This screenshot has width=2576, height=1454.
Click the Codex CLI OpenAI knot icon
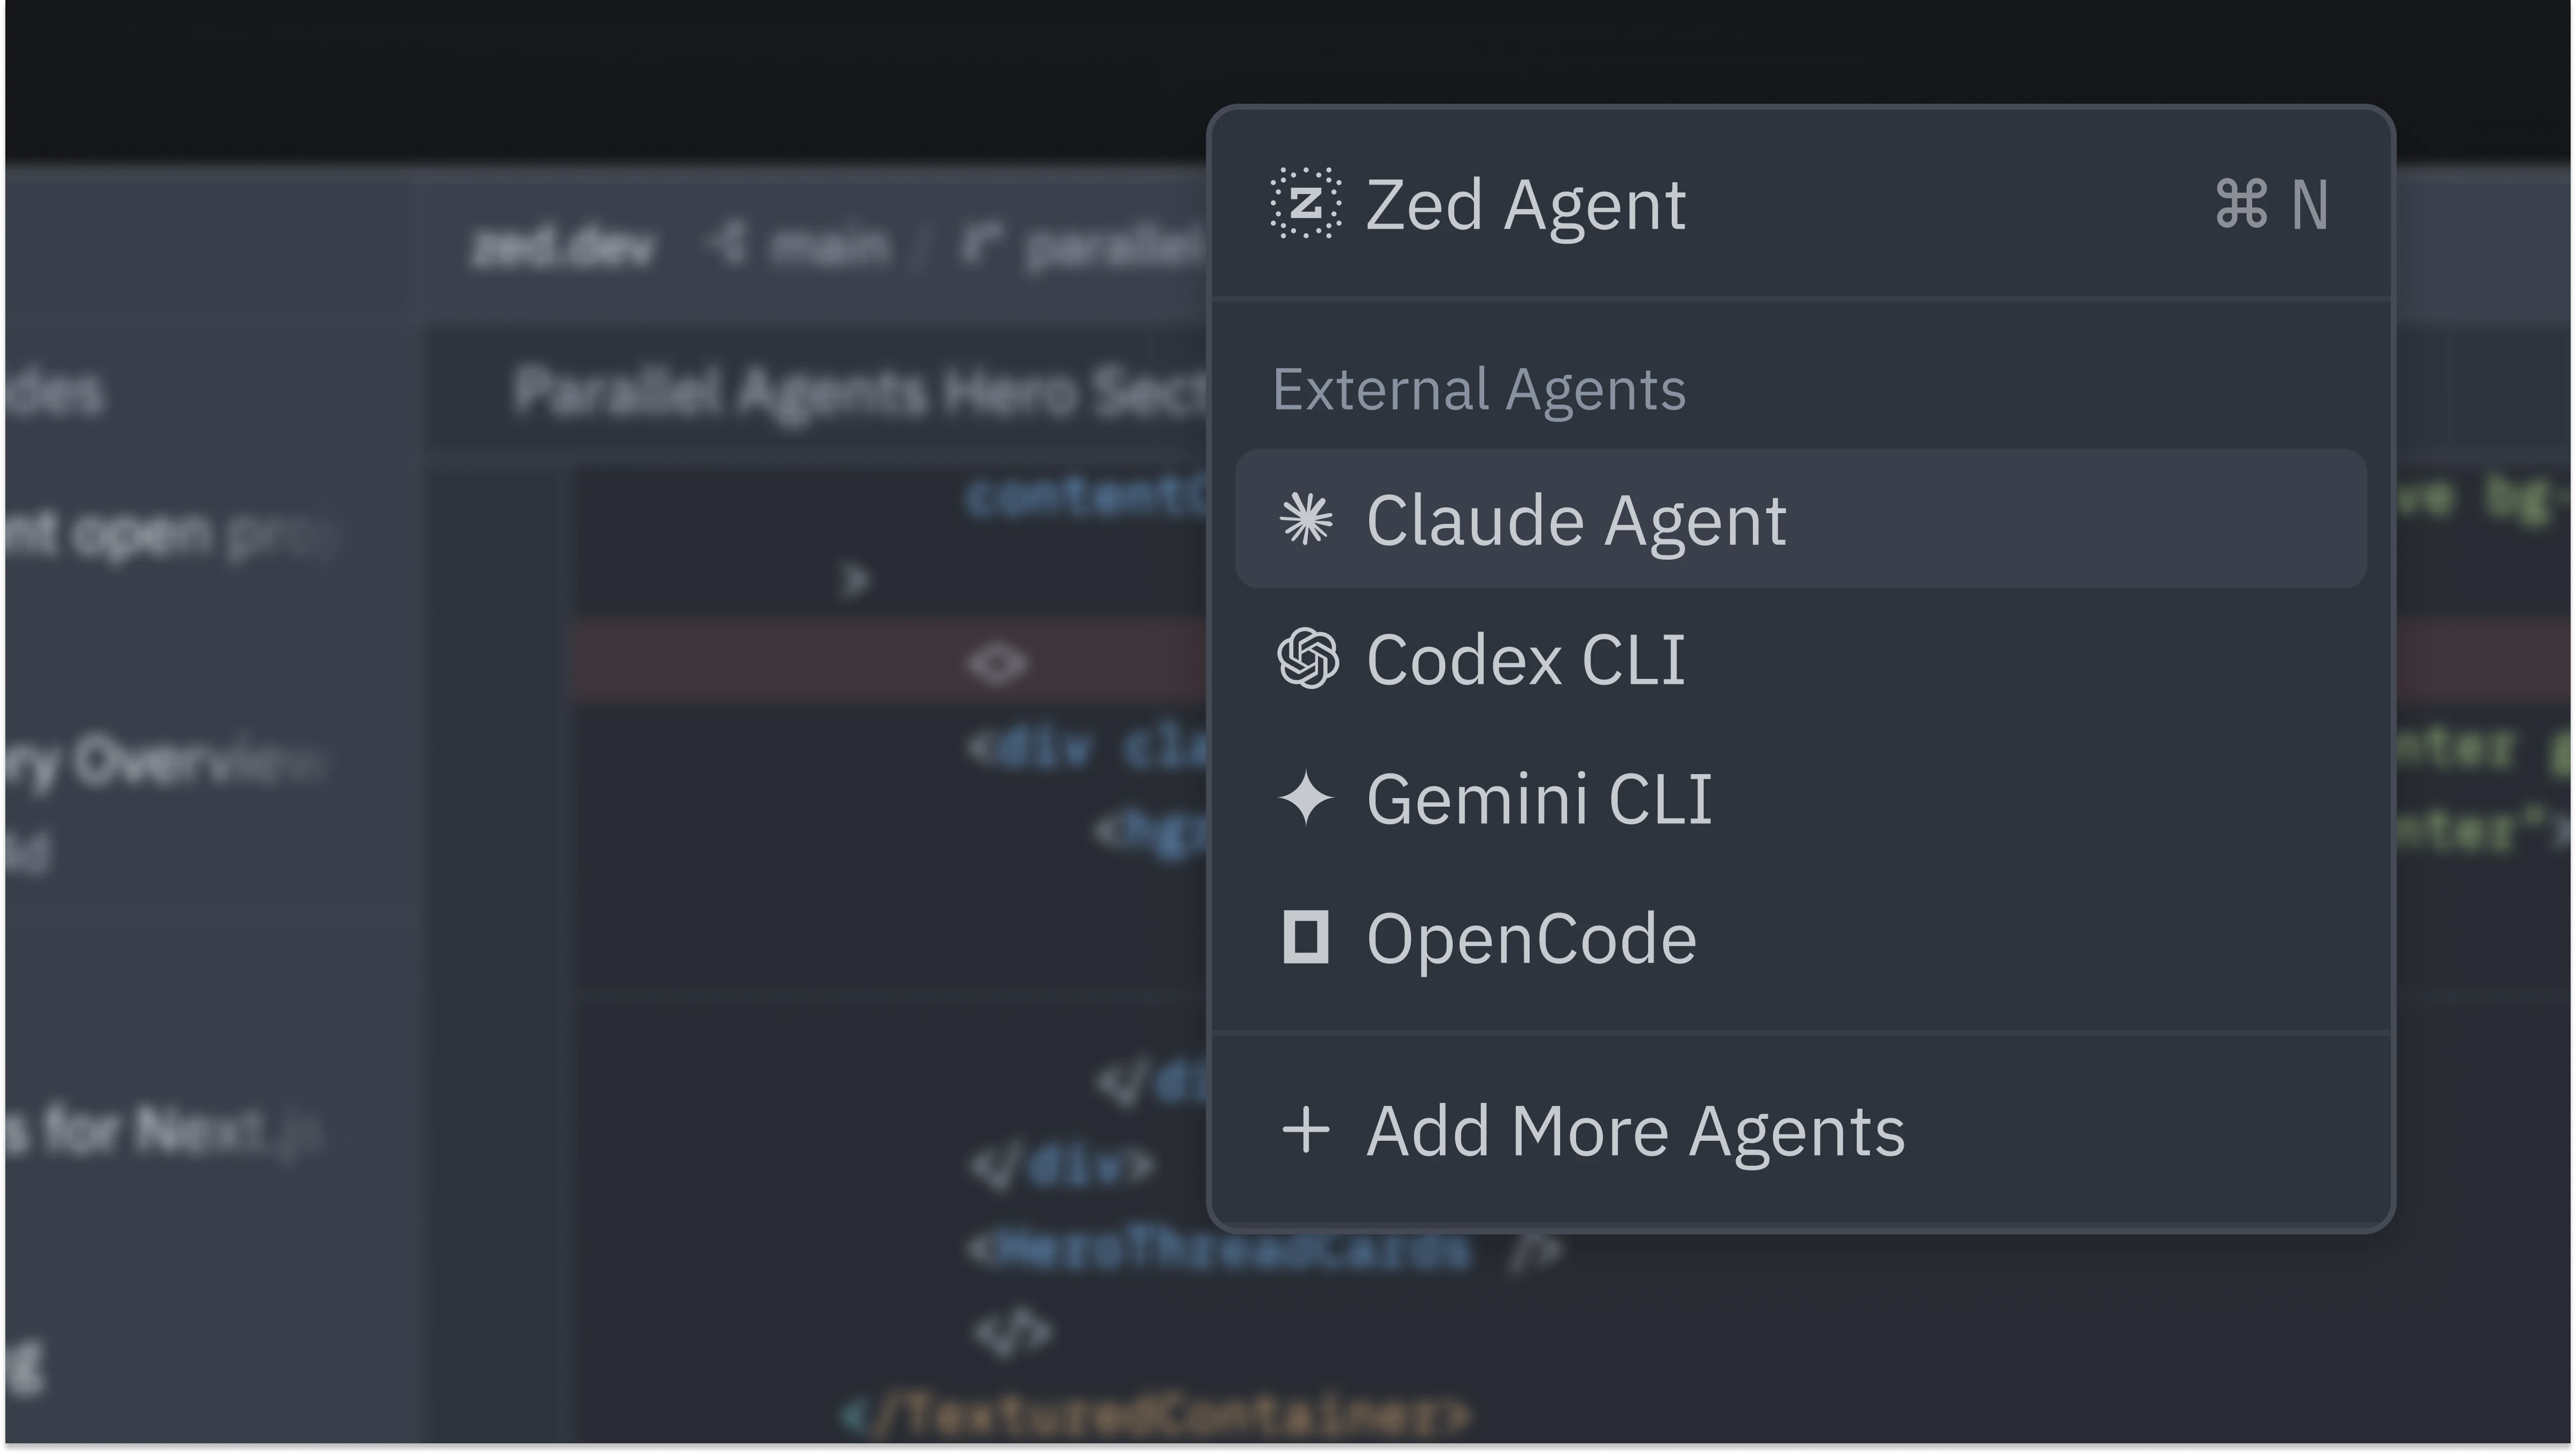[x=1307, y=659]
